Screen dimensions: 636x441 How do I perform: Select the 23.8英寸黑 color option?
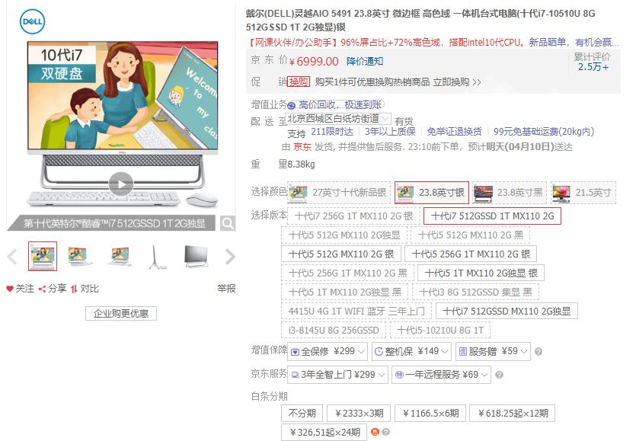[510, 192]
